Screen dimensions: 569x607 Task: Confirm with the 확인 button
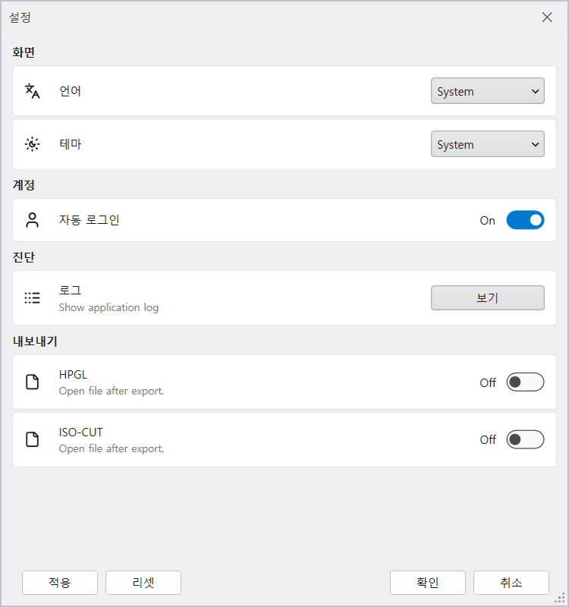coord(428,583)
